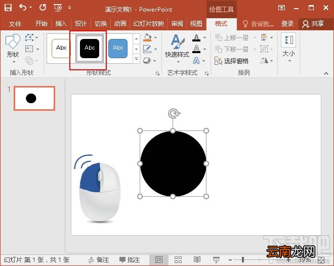The width and height of the screenshot is (334, 266).
Task: Open the 选择窗格 selection pane
Action: tap(232, 61)
